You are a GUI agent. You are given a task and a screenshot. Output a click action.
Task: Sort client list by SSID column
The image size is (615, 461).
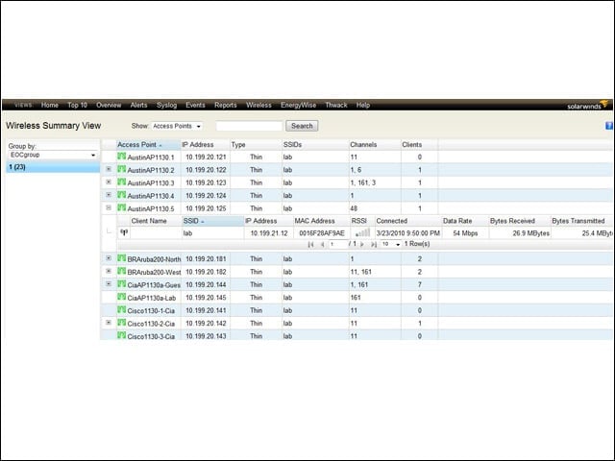click(x=213, y=221)
